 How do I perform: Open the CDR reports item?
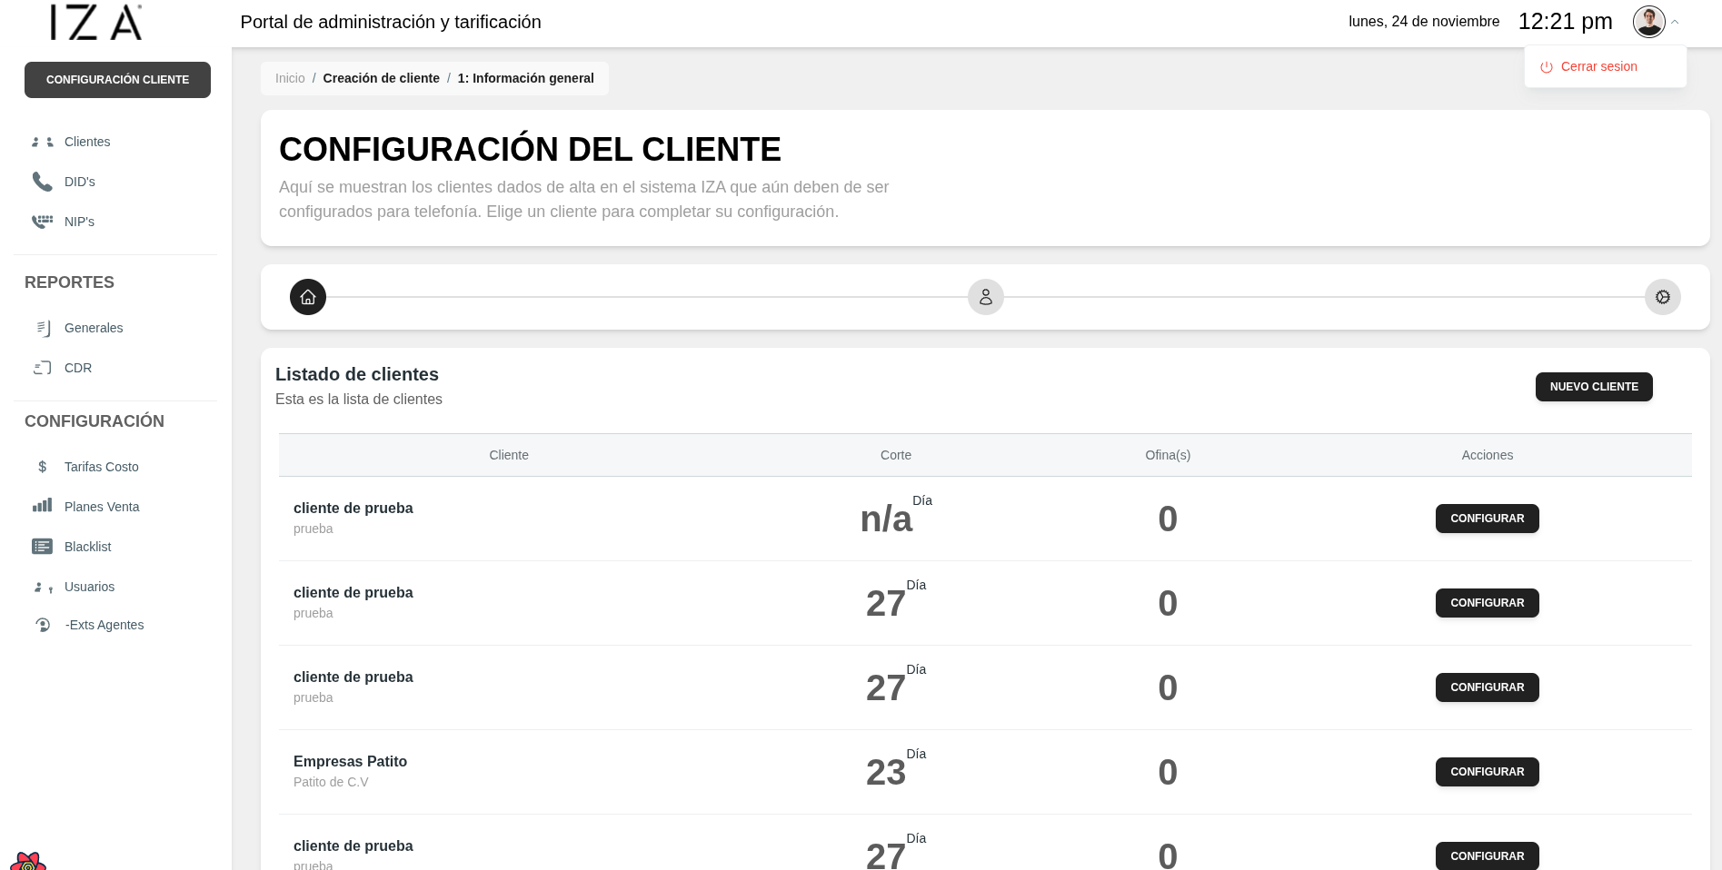click(78, 368)
